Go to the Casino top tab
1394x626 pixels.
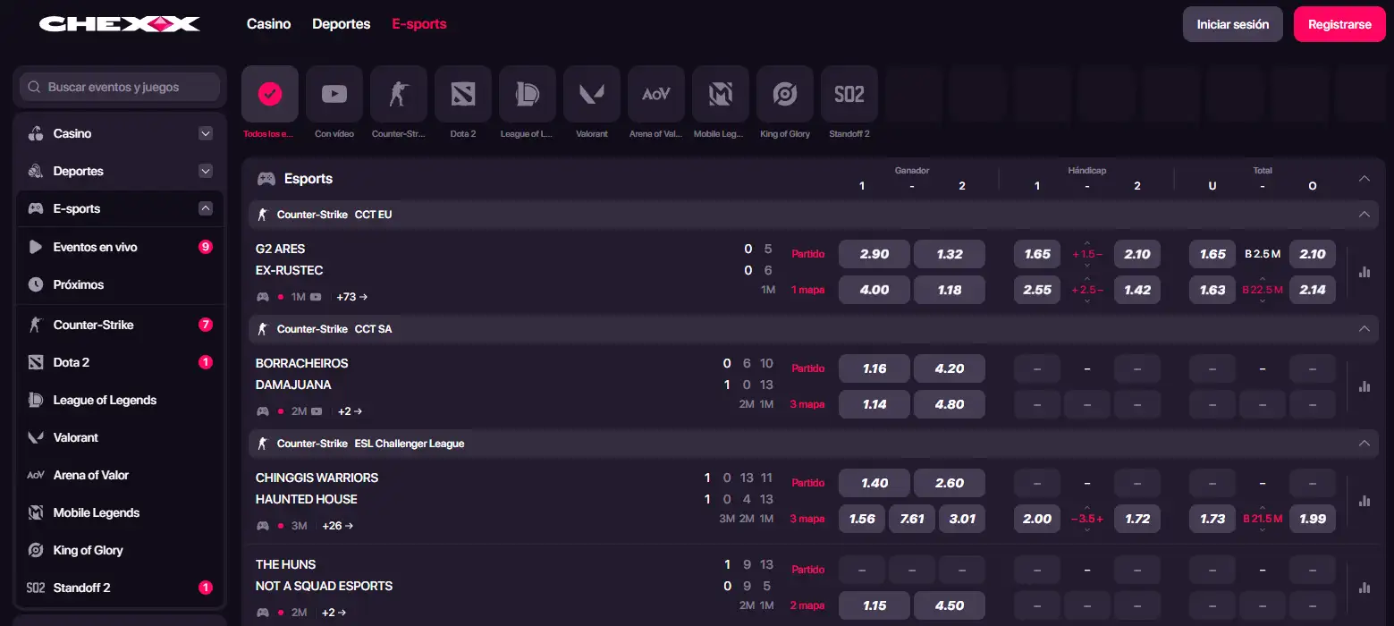(x=268, y=24)
